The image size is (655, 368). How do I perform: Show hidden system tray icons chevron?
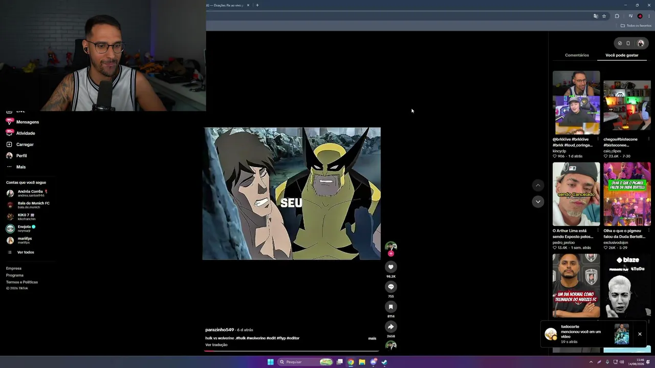click(591, 362)
